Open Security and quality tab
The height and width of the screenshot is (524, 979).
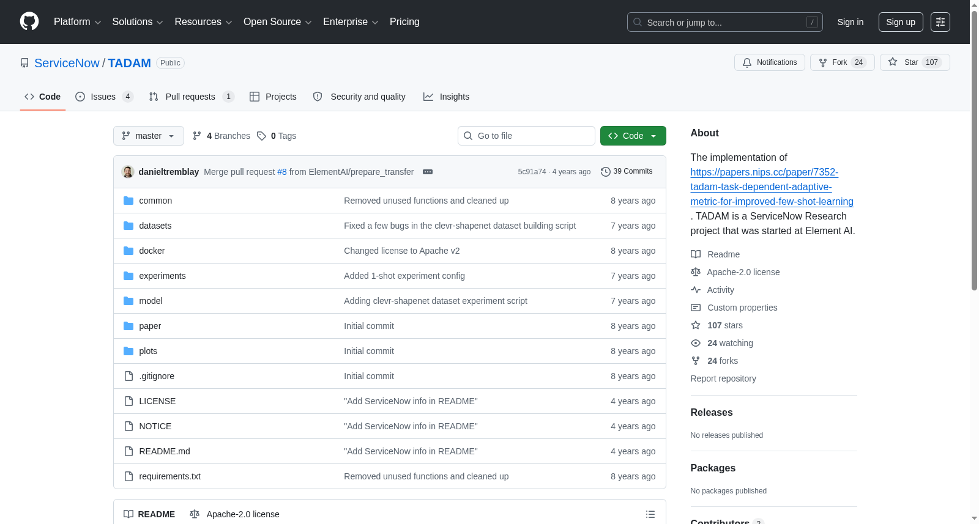point(359,97)
